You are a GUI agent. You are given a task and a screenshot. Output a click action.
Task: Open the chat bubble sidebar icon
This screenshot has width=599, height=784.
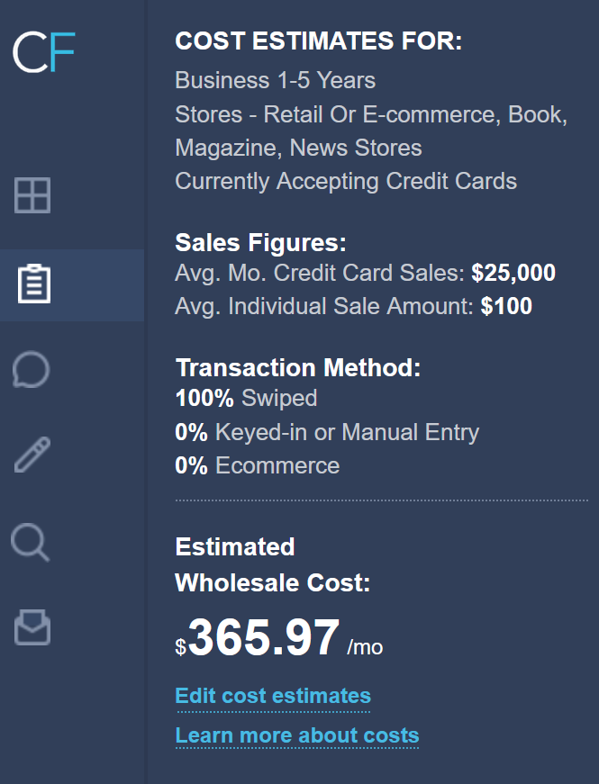pos(32,369)
